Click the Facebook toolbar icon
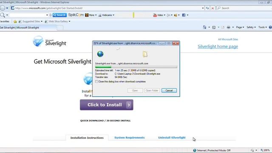 coord(184,15)
